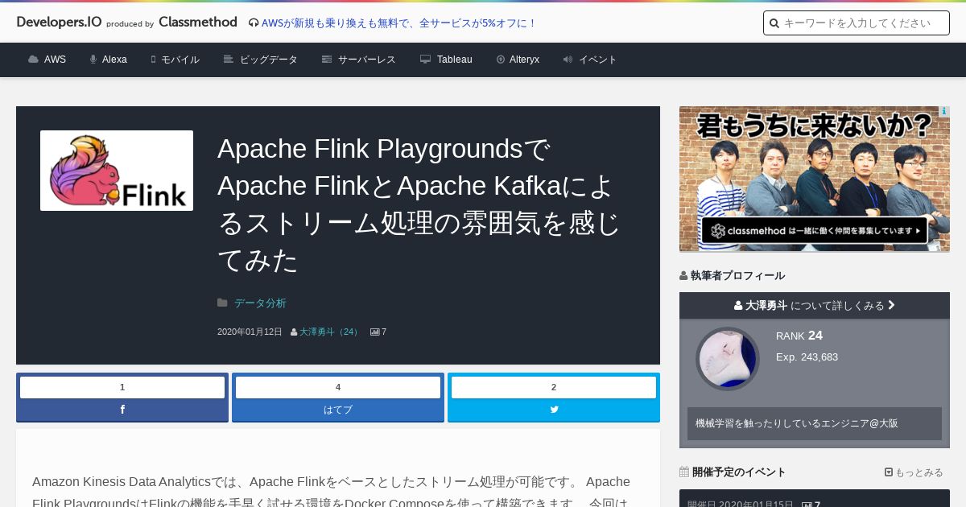Image resolution: width=966 pixels, height=507 pixels.
Task: Click the RANK 24 text
Action: (799, 336)
